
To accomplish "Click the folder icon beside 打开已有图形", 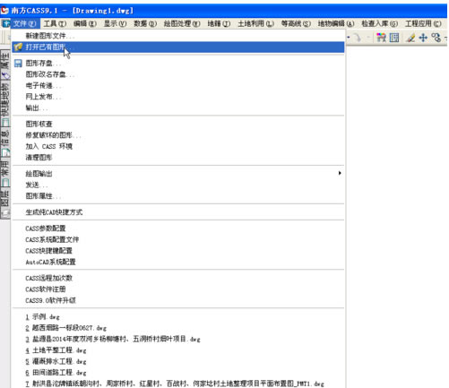I will pyautogui.click(x=18, y=47).
